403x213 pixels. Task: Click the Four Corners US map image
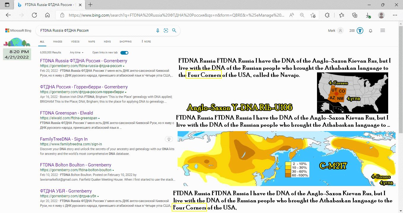pos(353,93)
